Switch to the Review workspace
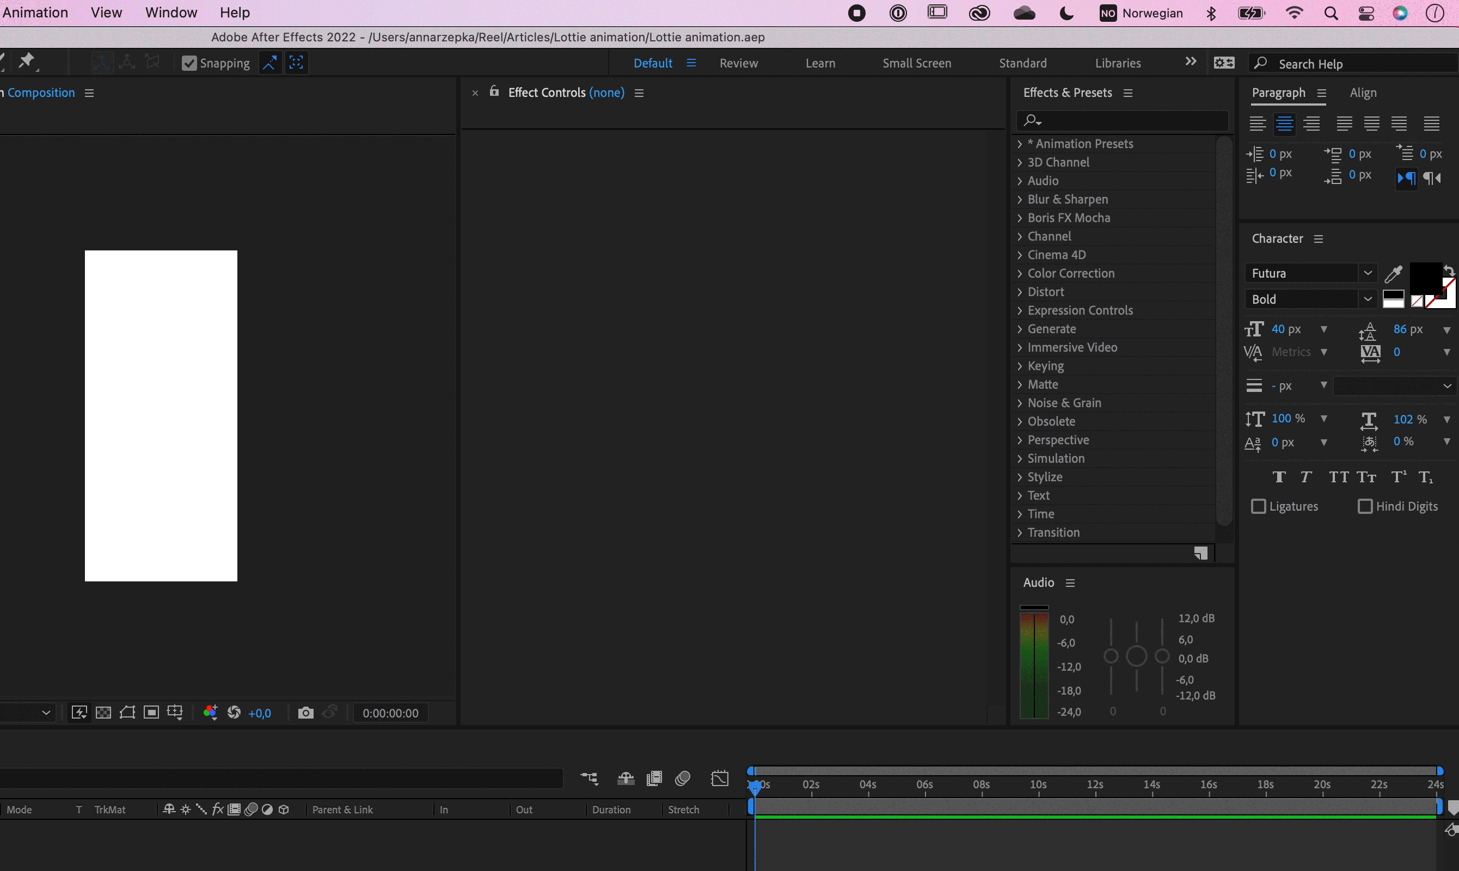The image size is (1459, 871). [738, 63]
